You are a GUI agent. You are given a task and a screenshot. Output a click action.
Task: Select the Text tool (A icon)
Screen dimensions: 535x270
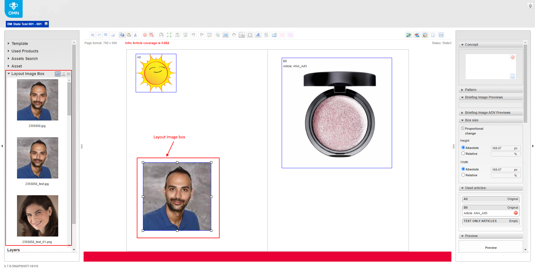coord(258,35)
